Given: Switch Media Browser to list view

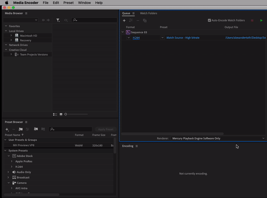Looking at the screenshot, I should (x=55, y=115).
